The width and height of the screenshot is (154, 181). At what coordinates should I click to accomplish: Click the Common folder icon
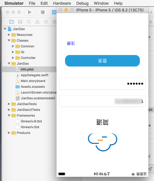[x=18, y=46]
